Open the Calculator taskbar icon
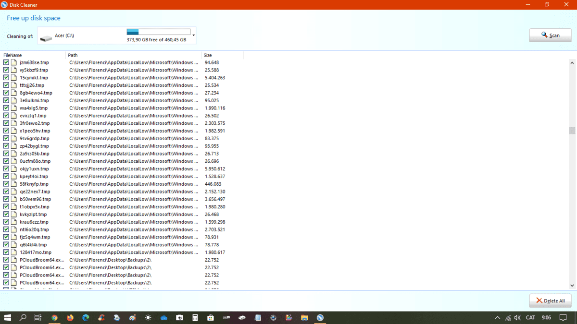Image resolution: width=577 pixels, height=324 pixels. (195, 318)
